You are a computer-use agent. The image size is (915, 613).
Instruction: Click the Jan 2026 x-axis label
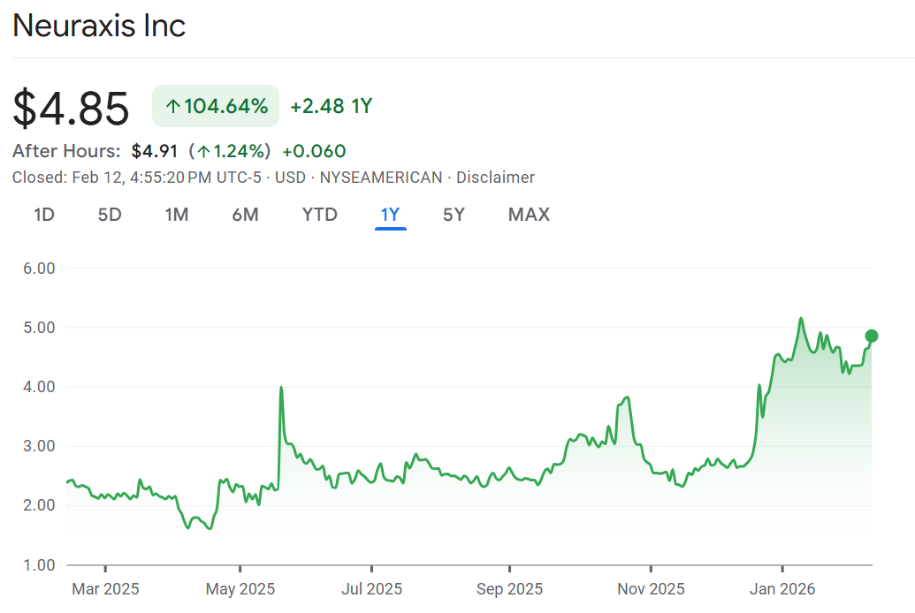click(x=782, y=588)
